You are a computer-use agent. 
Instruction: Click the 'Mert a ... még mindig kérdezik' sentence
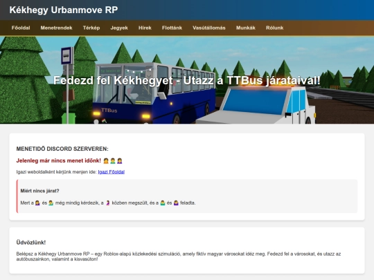click(x=108, y=203)
